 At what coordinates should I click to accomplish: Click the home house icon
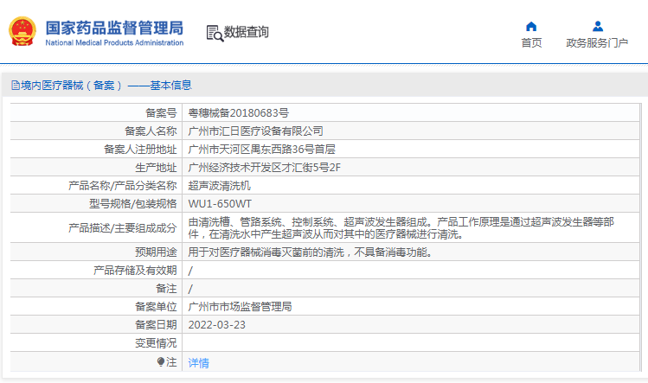531,27
